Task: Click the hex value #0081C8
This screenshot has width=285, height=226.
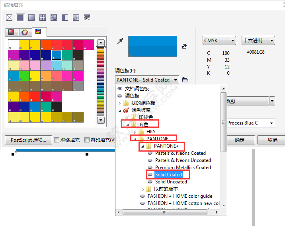Action: [256, 52]
